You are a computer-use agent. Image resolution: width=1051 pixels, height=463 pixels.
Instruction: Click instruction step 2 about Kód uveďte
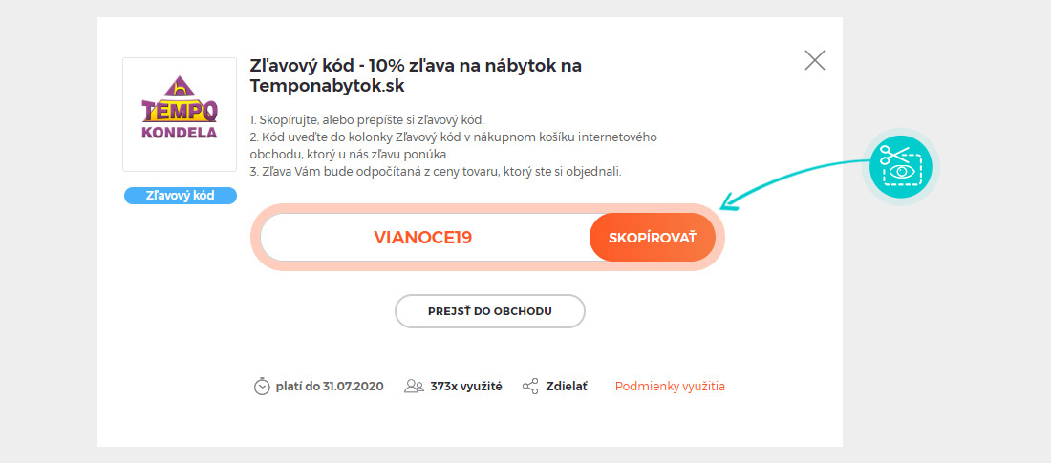(453, 145)
